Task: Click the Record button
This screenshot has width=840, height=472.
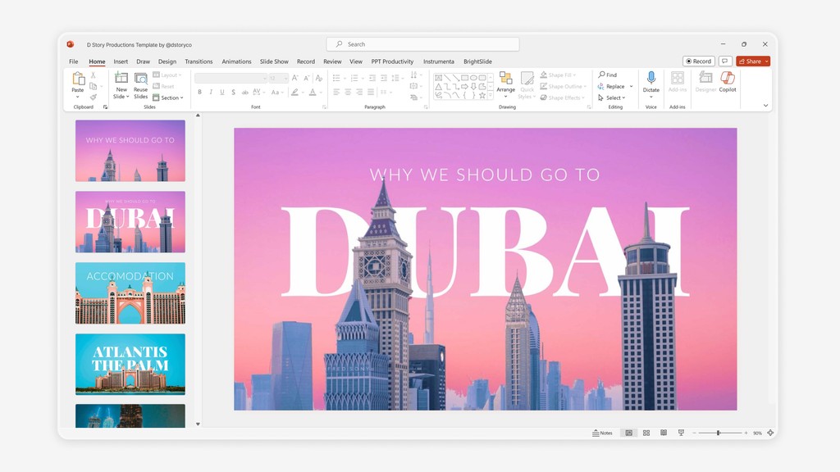Action: [x=698, y=61]
